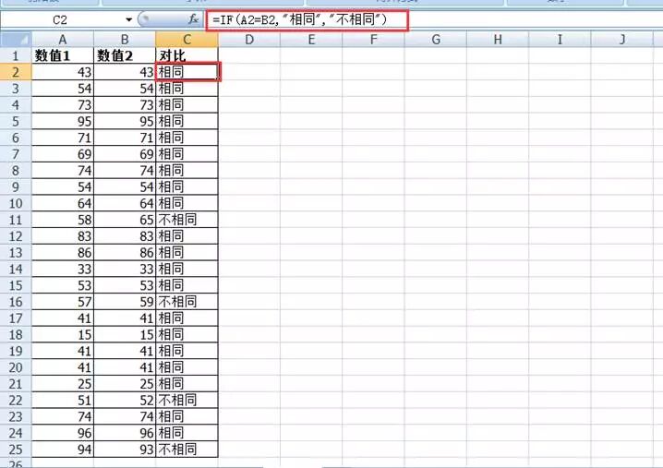663x468 pixels.
Task: Select 不相同 cell in row 11
Action: pos(187,220)
